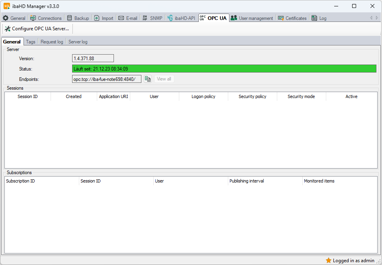Click the Backup database icon
Image resolution: width=382 pixels, height=265 pixels.
(69, 18)
